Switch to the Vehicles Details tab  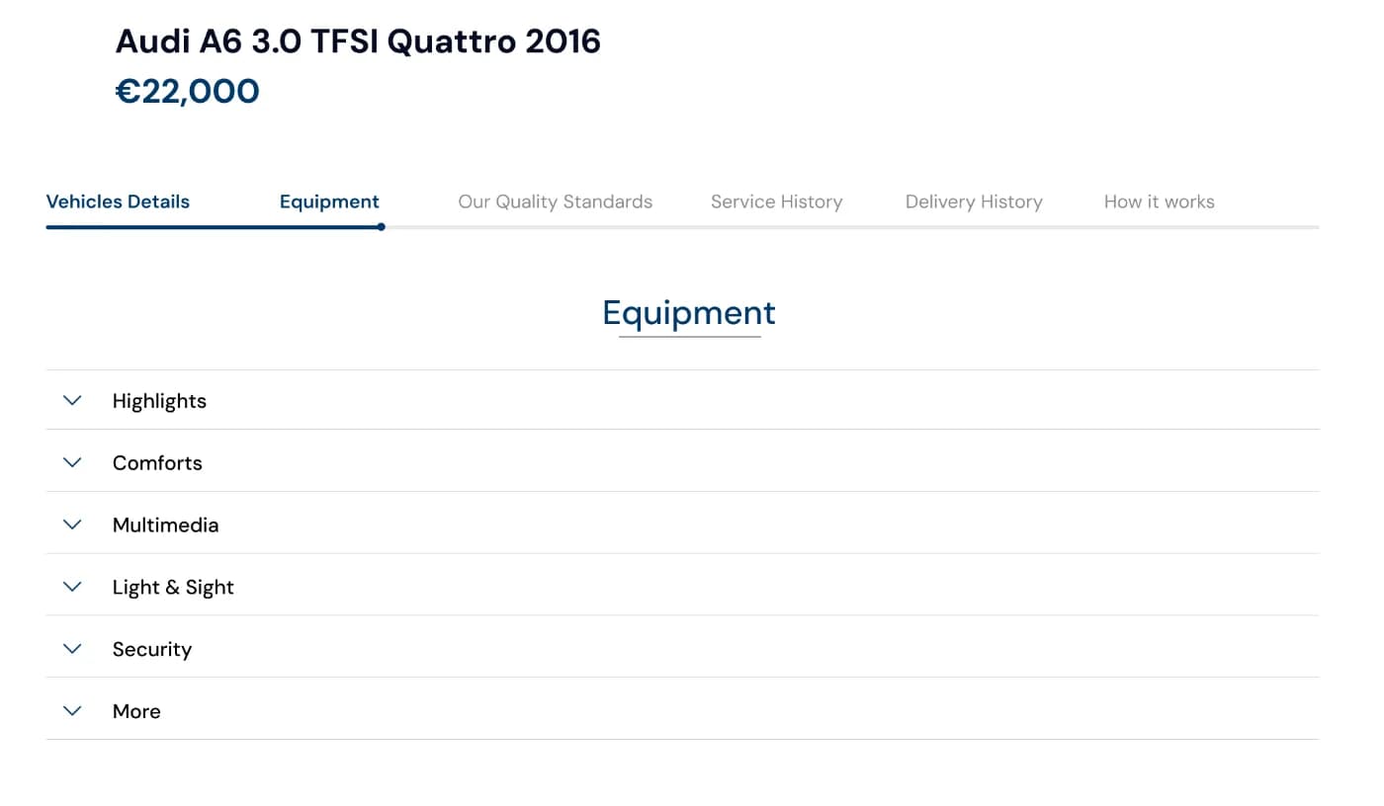pos(118,201)
